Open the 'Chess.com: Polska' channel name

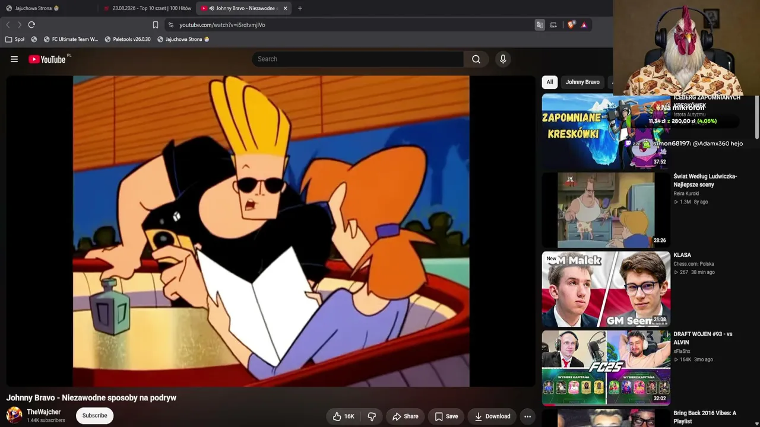click(x=693, y=264)
